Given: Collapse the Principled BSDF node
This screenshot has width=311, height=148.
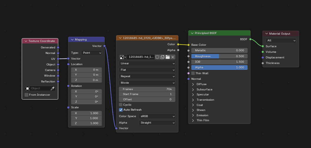Looking at the screenshot, I should point(192,33).
